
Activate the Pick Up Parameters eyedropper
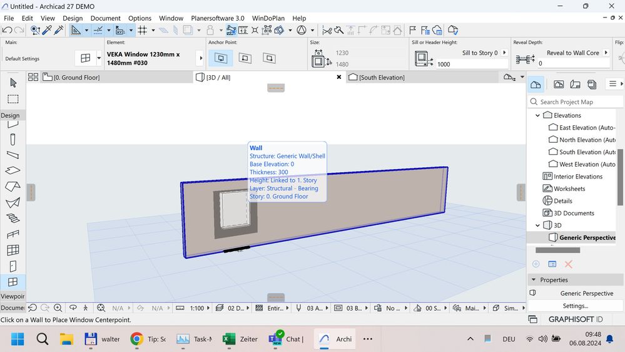tap(46, 30)
